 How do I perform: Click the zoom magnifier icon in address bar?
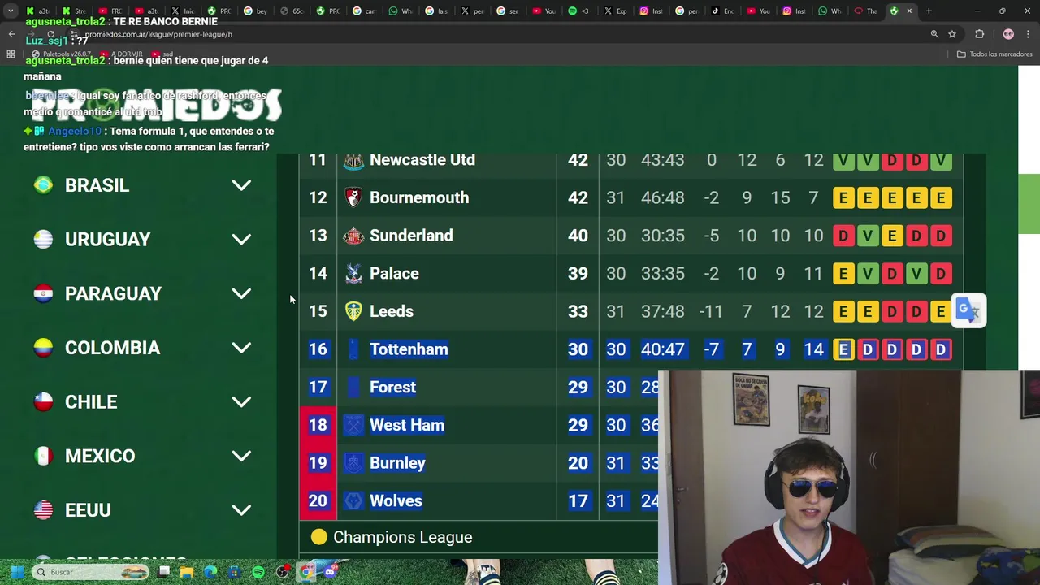(934, 34)
